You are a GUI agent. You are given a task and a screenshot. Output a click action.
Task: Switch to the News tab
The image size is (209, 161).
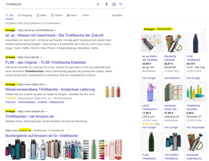pos(72,15)
